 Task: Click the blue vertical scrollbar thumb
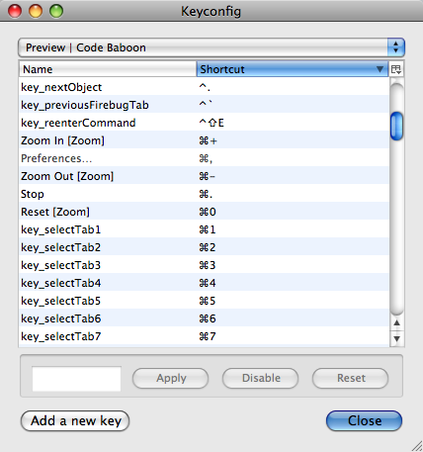click(x=396, y=126)
